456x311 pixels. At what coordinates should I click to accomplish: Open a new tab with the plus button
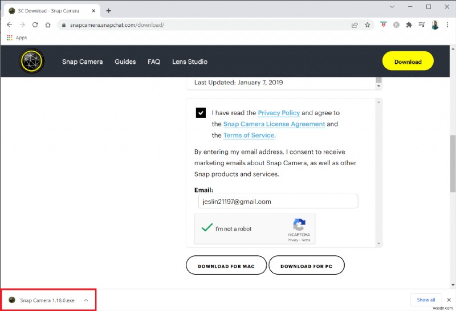(108, 11)
